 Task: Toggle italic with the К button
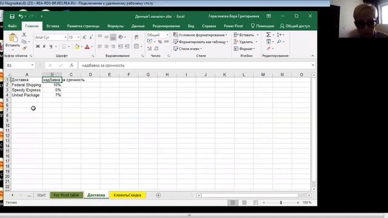pyautogui.click(x=44, y=47)
